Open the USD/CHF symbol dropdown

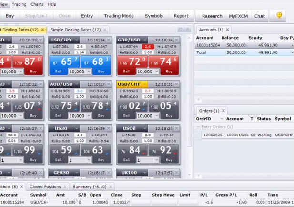tap(144, 84)
